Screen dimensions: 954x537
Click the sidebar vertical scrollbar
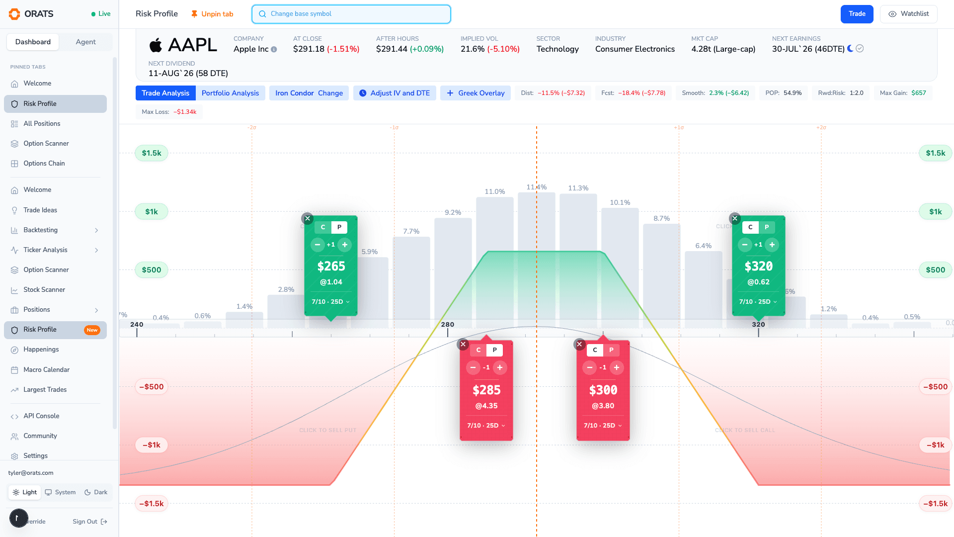tap(115, 244)
